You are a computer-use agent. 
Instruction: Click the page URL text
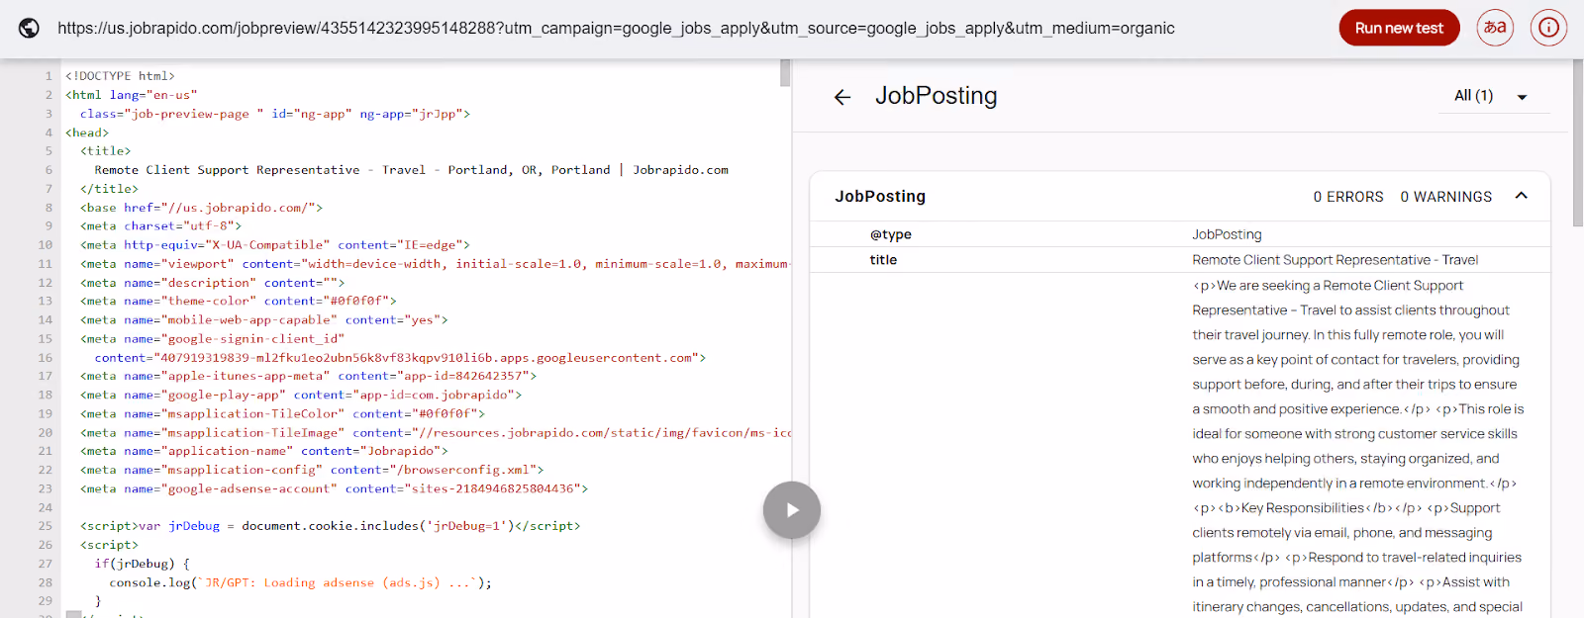click(616, 28)
